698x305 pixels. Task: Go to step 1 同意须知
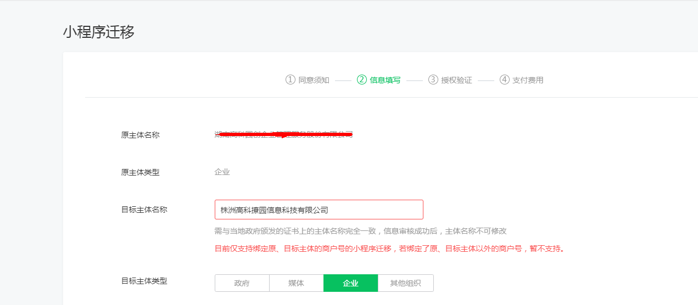(x=307, y=80)
